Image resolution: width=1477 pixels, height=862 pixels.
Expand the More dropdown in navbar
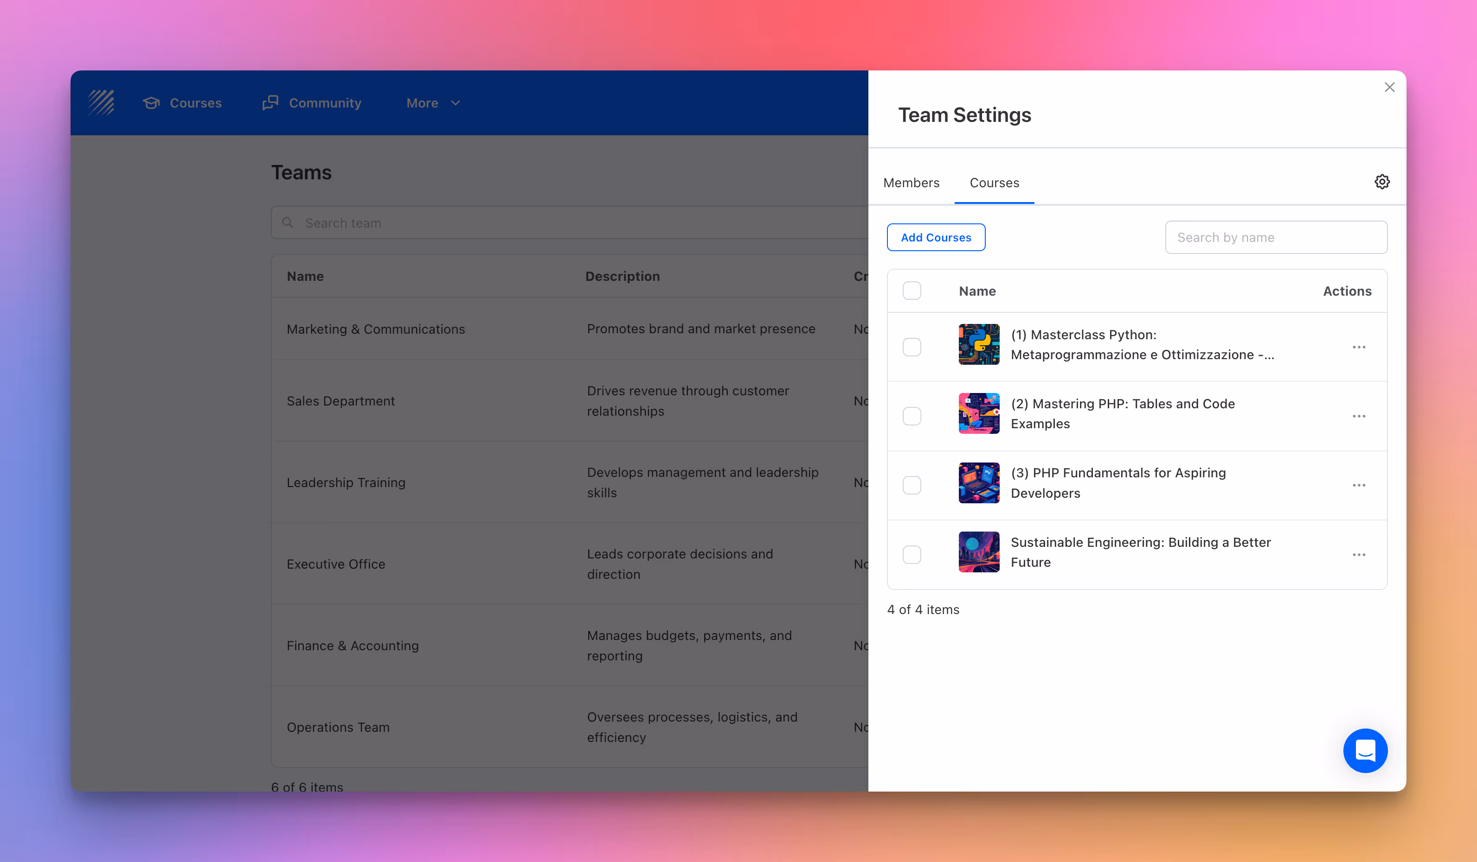click(433, 103)
